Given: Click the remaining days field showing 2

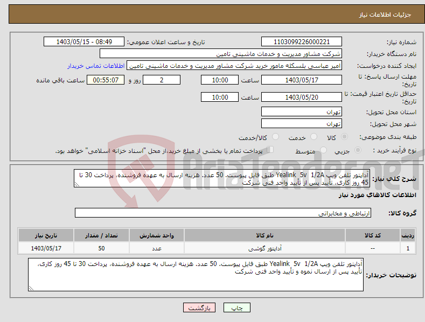Looking at the screenshot, I should (162, 80).
